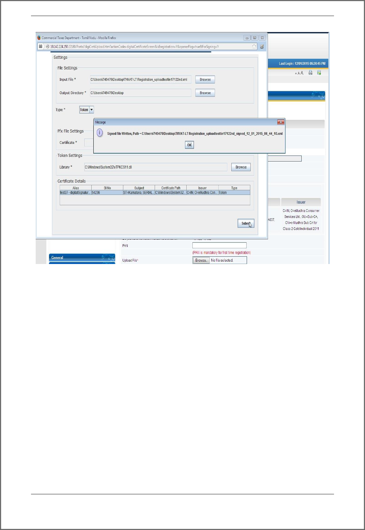Click the green page icon beside the print icon
Image resolution: width=365 pixels, height=530 pixels.
click(319, 73)
